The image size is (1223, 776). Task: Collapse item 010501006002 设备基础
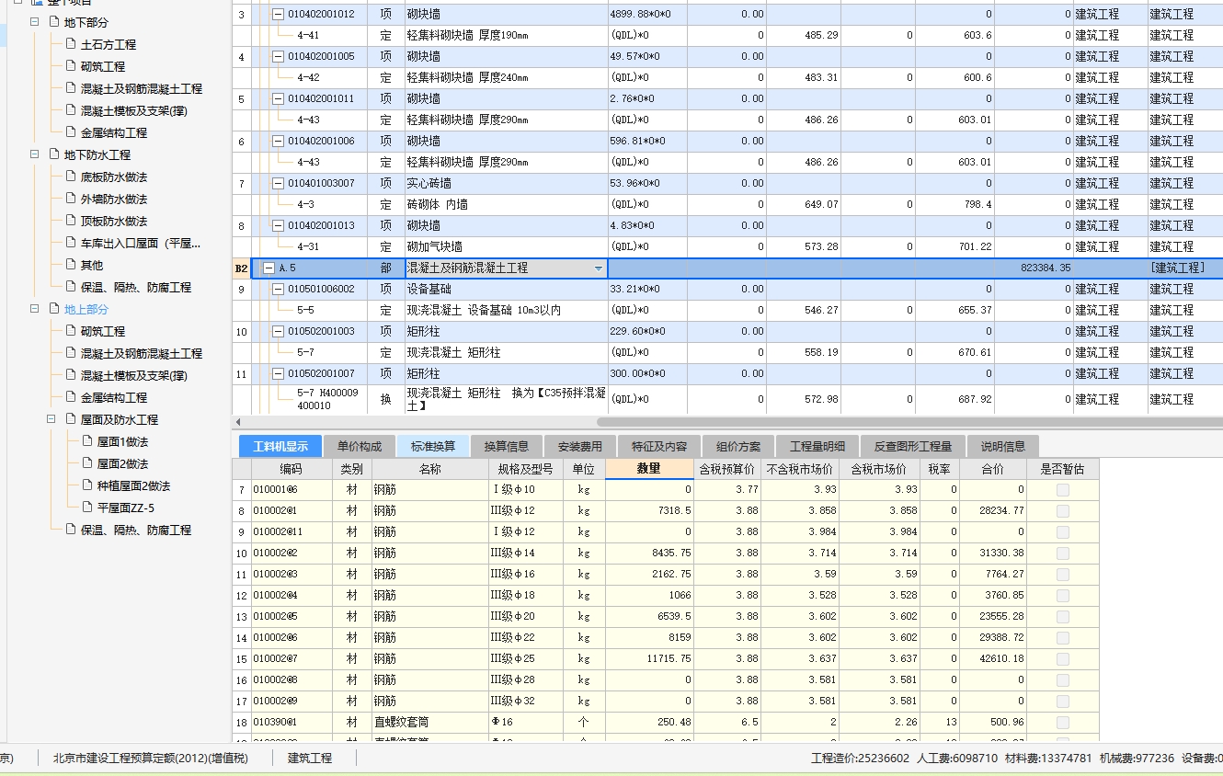279,289
